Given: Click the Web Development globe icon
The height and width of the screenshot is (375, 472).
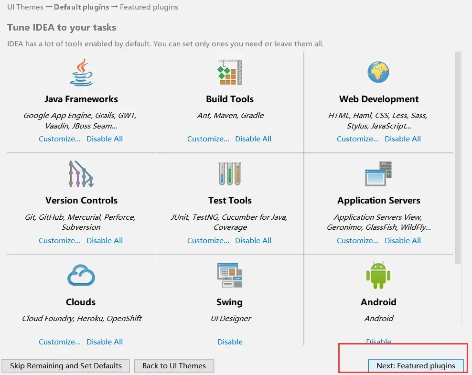Looking at the screenshot, I should coord(378,72).
